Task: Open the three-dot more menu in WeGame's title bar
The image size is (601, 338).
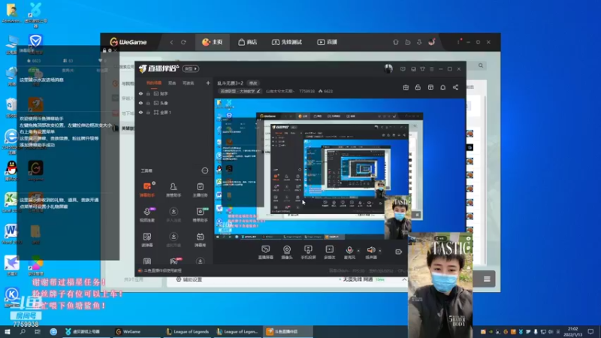Action: pos(458,42)
